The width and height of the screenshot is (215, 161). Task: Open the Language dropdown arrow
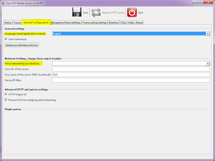208,34
